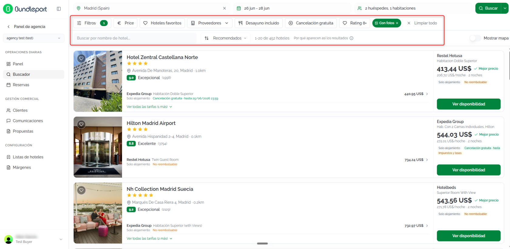Image resolution: width=510 pixels, height=249 pixels.
Task: Open Hotel Zentral Castellana Norte photo
Action: 98,81
